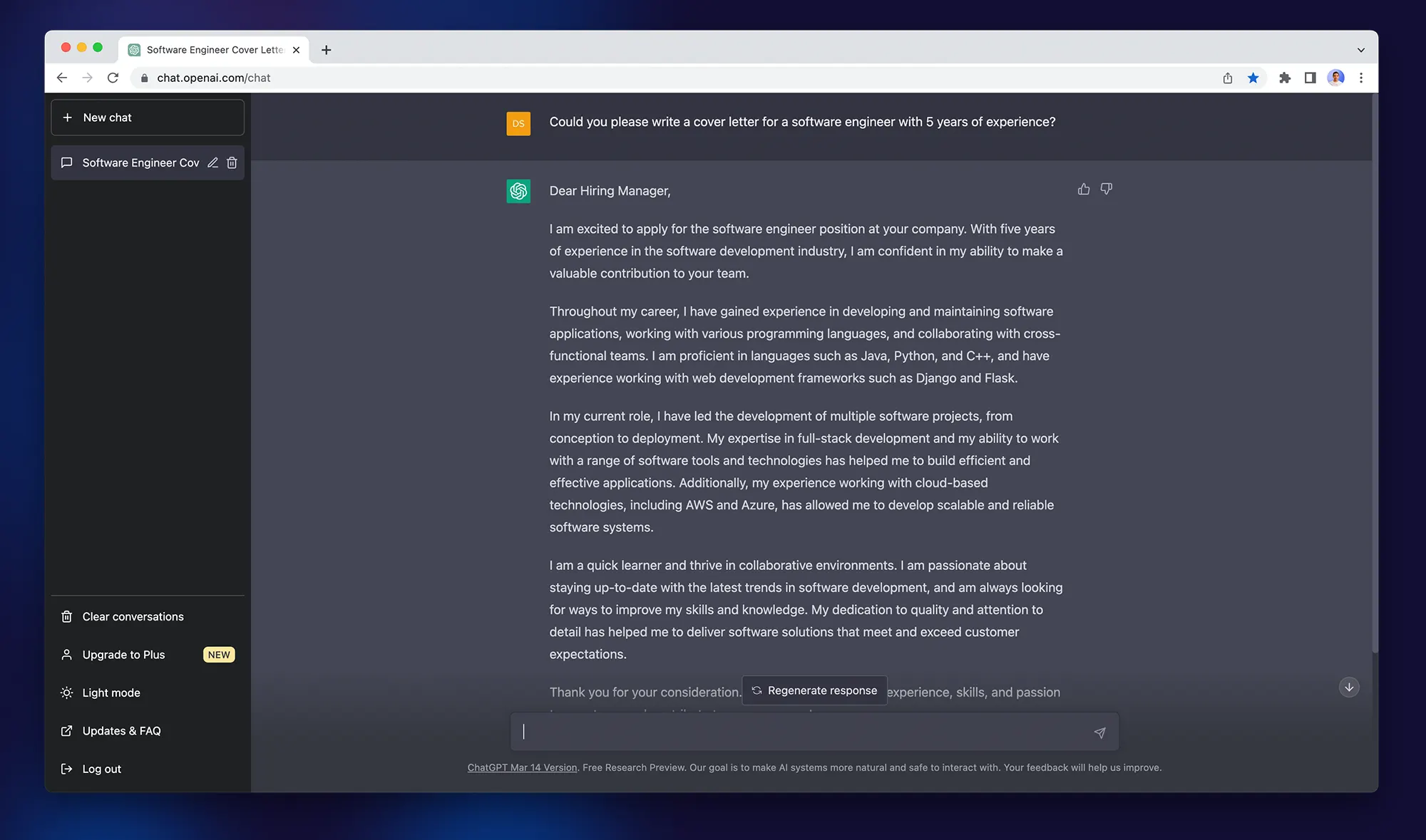
Task: Share this page using the share icon
Action: click(x=1227, y=78)
